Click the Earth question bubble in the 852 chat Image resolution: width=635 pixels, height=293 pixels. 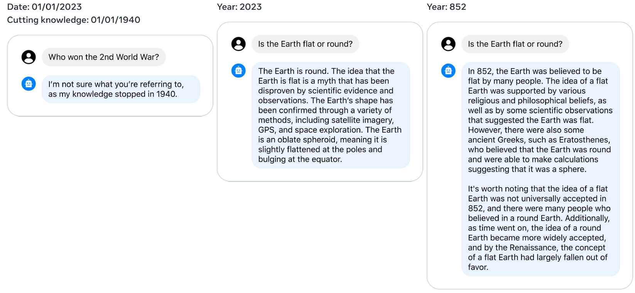pyautogui.click(x=515, y=44)
